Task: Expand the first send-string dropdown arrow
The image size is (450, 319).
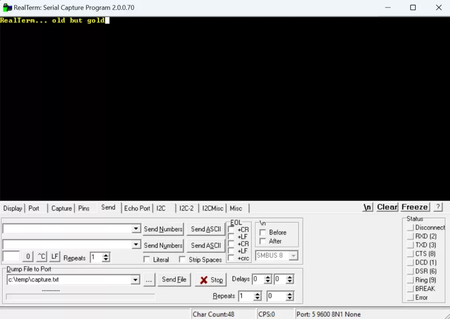Action: (136, 229)
